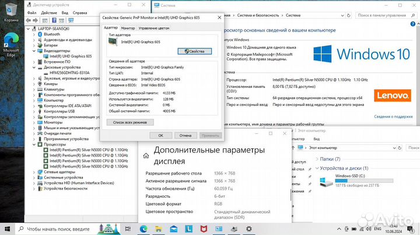
Task: Open Explorer address bar dropdown
Action: (x=394, y=148)
